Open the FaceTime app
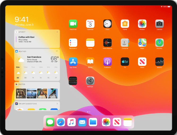 pyautogui.click(x=73, y=24)
